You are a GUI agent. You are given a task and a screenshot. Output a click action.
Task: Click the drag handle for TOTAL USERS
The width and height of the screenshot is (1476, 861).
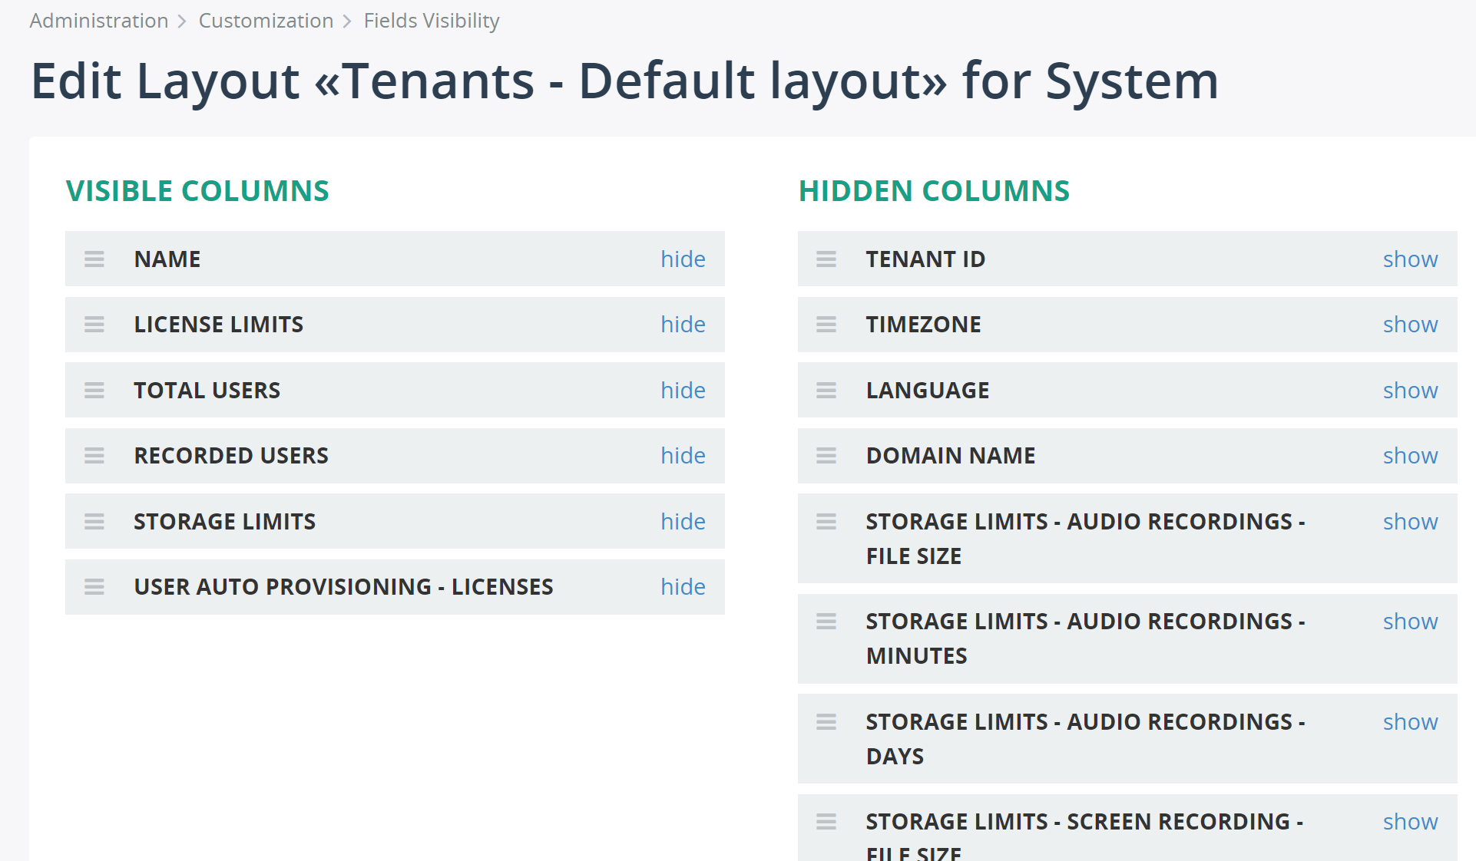coord(94,391)
